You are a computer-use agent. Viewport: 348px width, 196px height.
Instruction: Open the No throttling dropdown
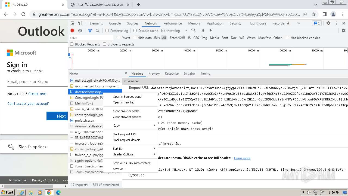174,30
